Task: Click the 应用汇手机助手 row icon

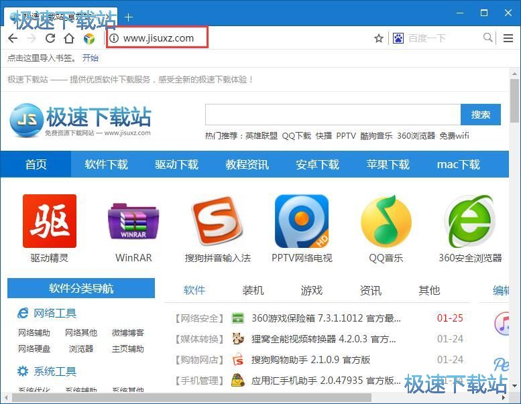Action: click(237, 381)
